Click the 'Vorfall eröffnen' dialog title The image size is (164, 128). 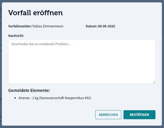[35, 13]
